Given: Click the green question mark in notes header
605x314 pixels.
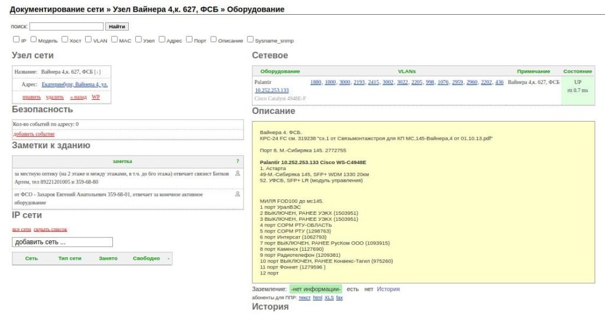Looking at the screenshot, I should (x=238, y=161).
